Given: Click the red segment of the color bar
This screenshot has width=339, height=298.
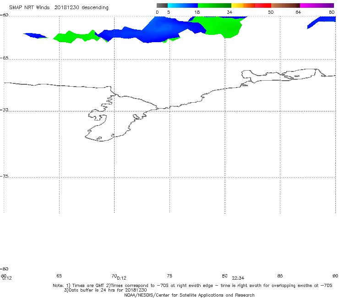Looking at the screenshot, I should point(263,6).
